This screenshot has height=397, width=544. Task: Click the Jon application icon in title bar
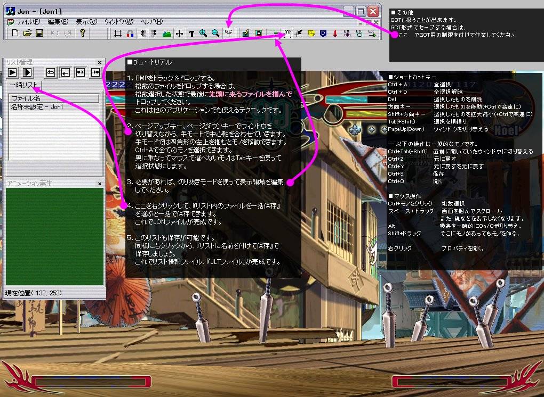[11, 11]
